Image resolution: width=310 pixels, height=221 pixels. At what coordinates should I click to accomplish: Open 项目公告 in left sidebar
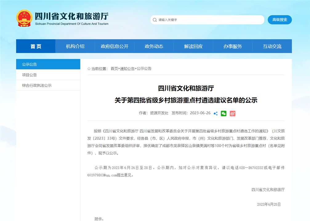[30, 75]
